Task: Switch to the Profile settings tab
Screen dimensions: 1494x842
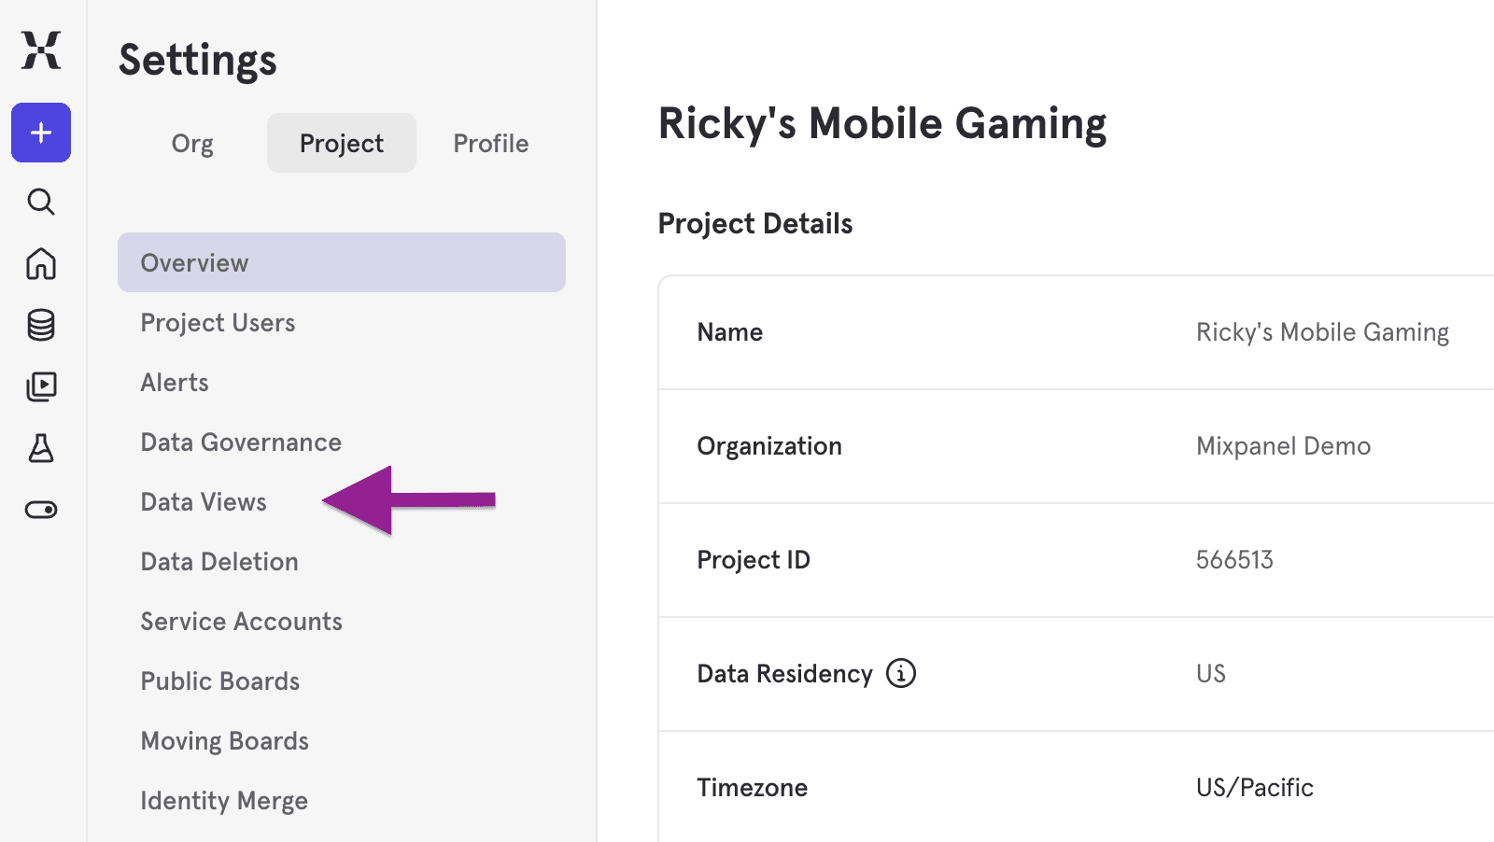Action: (x=490, y=143)
